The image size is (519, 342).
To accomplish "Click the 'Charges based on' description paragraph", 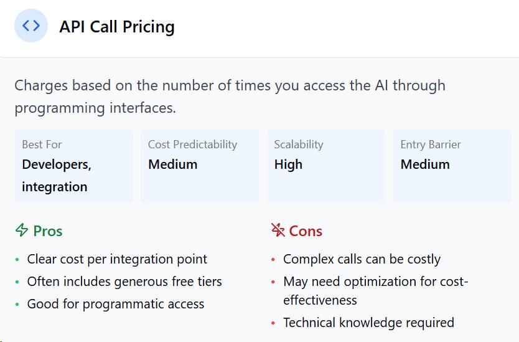I will pyautogui.click(x=230, y=97).
